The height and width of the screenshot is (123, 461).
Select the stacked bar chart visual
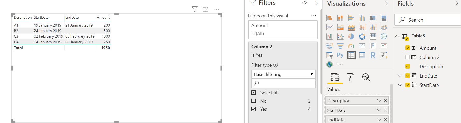[x=329, y=18]
